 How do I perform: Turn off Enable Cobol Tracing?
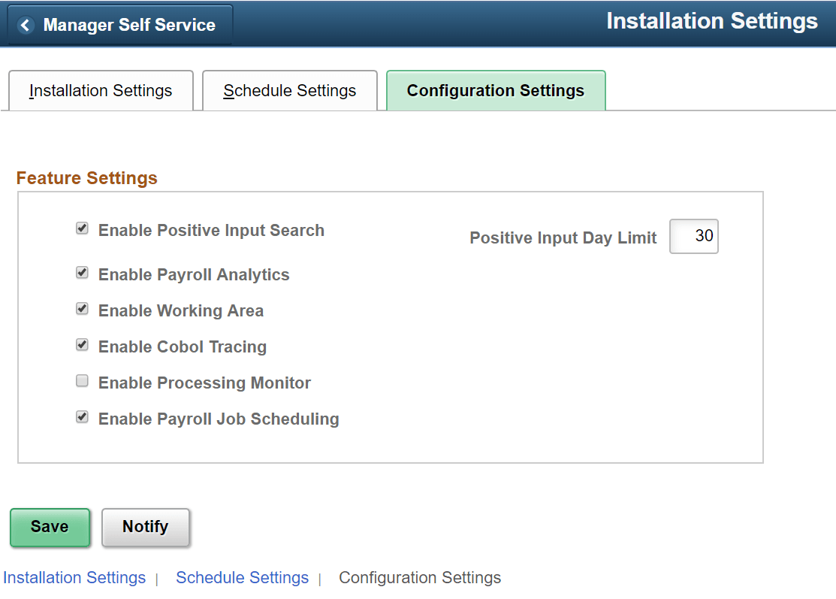(x=82, y=344)
